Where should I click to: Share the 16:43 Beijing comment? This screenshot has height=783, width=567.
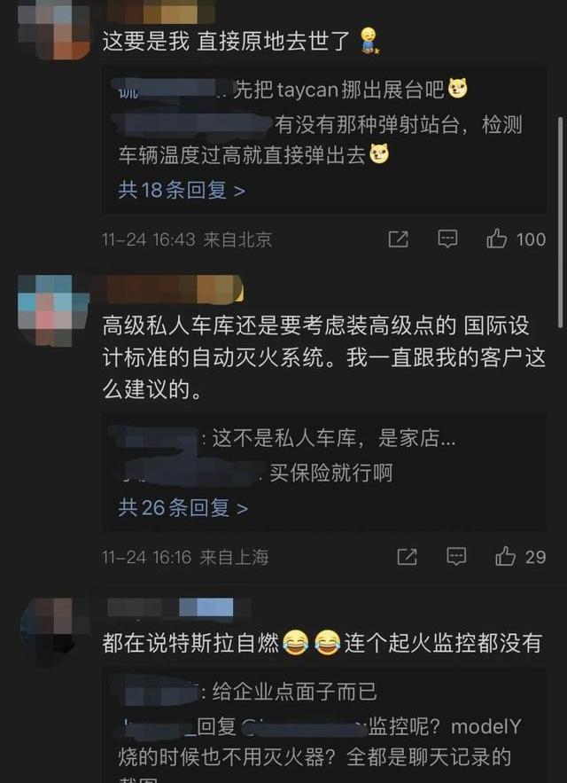coord(399,239)
